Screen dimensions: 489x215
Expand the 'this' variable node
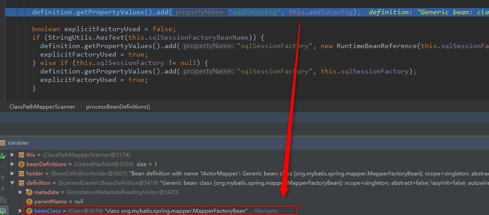pos(12,154)
